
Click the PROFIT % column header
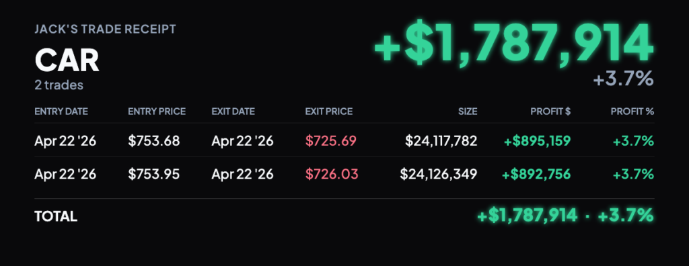pos(632,112)
